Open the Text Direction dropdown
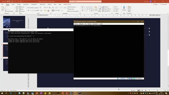This screenshot has height=95, width=169. [72, 7]
